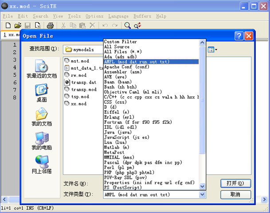Click the Redo toolbar icon
This screenshot has width=270, height=213.
click(115, 25)
